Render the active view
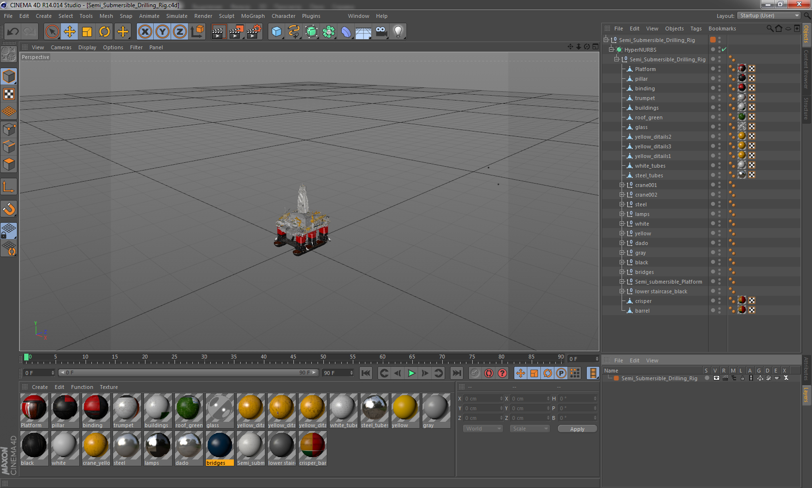 218,32
